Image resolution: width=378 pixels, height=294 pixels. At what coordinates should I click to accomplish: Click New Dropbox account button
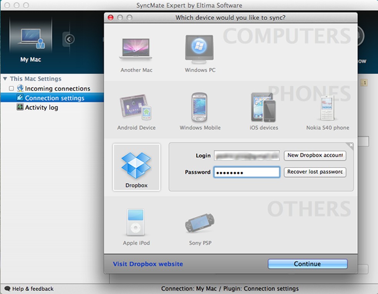[315, 155]
